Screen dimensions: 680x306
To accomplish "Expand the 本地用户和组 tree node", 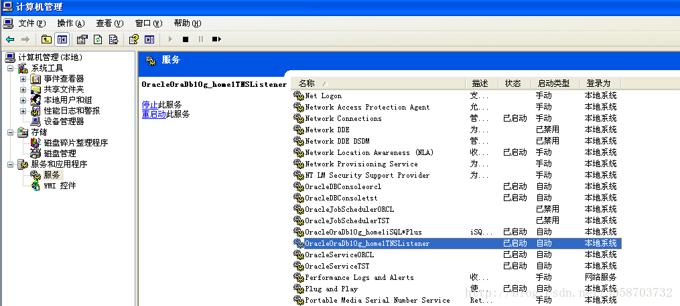I will pyautogui.click(x=23, y=100).
